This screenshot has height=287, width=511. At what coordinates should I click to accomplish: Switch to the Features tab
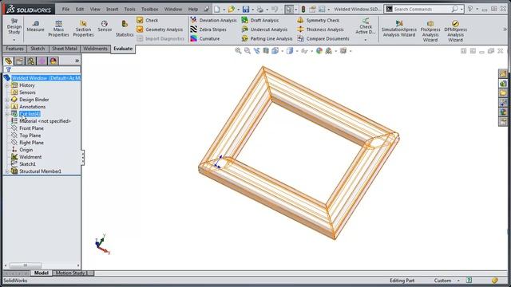14,49
